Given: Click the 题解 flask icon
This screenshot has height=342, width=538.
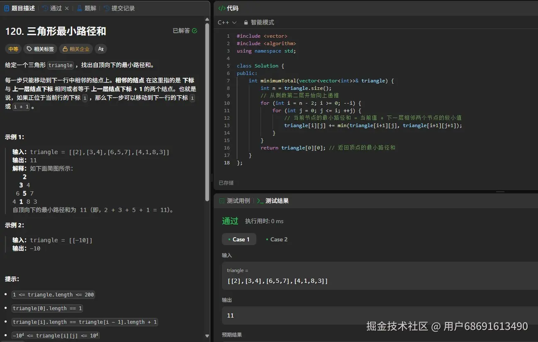Looking at the screenshot, I should coord(80,8).
